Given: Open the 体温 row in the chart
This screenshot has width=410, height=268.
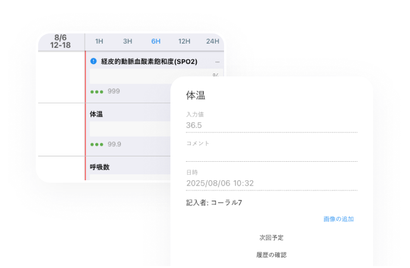Looking at the screenshot, I should click(x=96, y=113).
